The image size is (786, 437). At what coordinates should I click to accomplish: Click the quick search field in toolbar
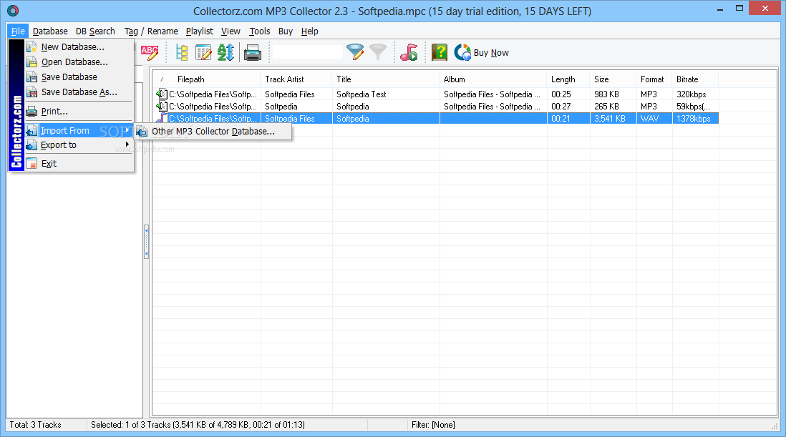pos(308,52)
